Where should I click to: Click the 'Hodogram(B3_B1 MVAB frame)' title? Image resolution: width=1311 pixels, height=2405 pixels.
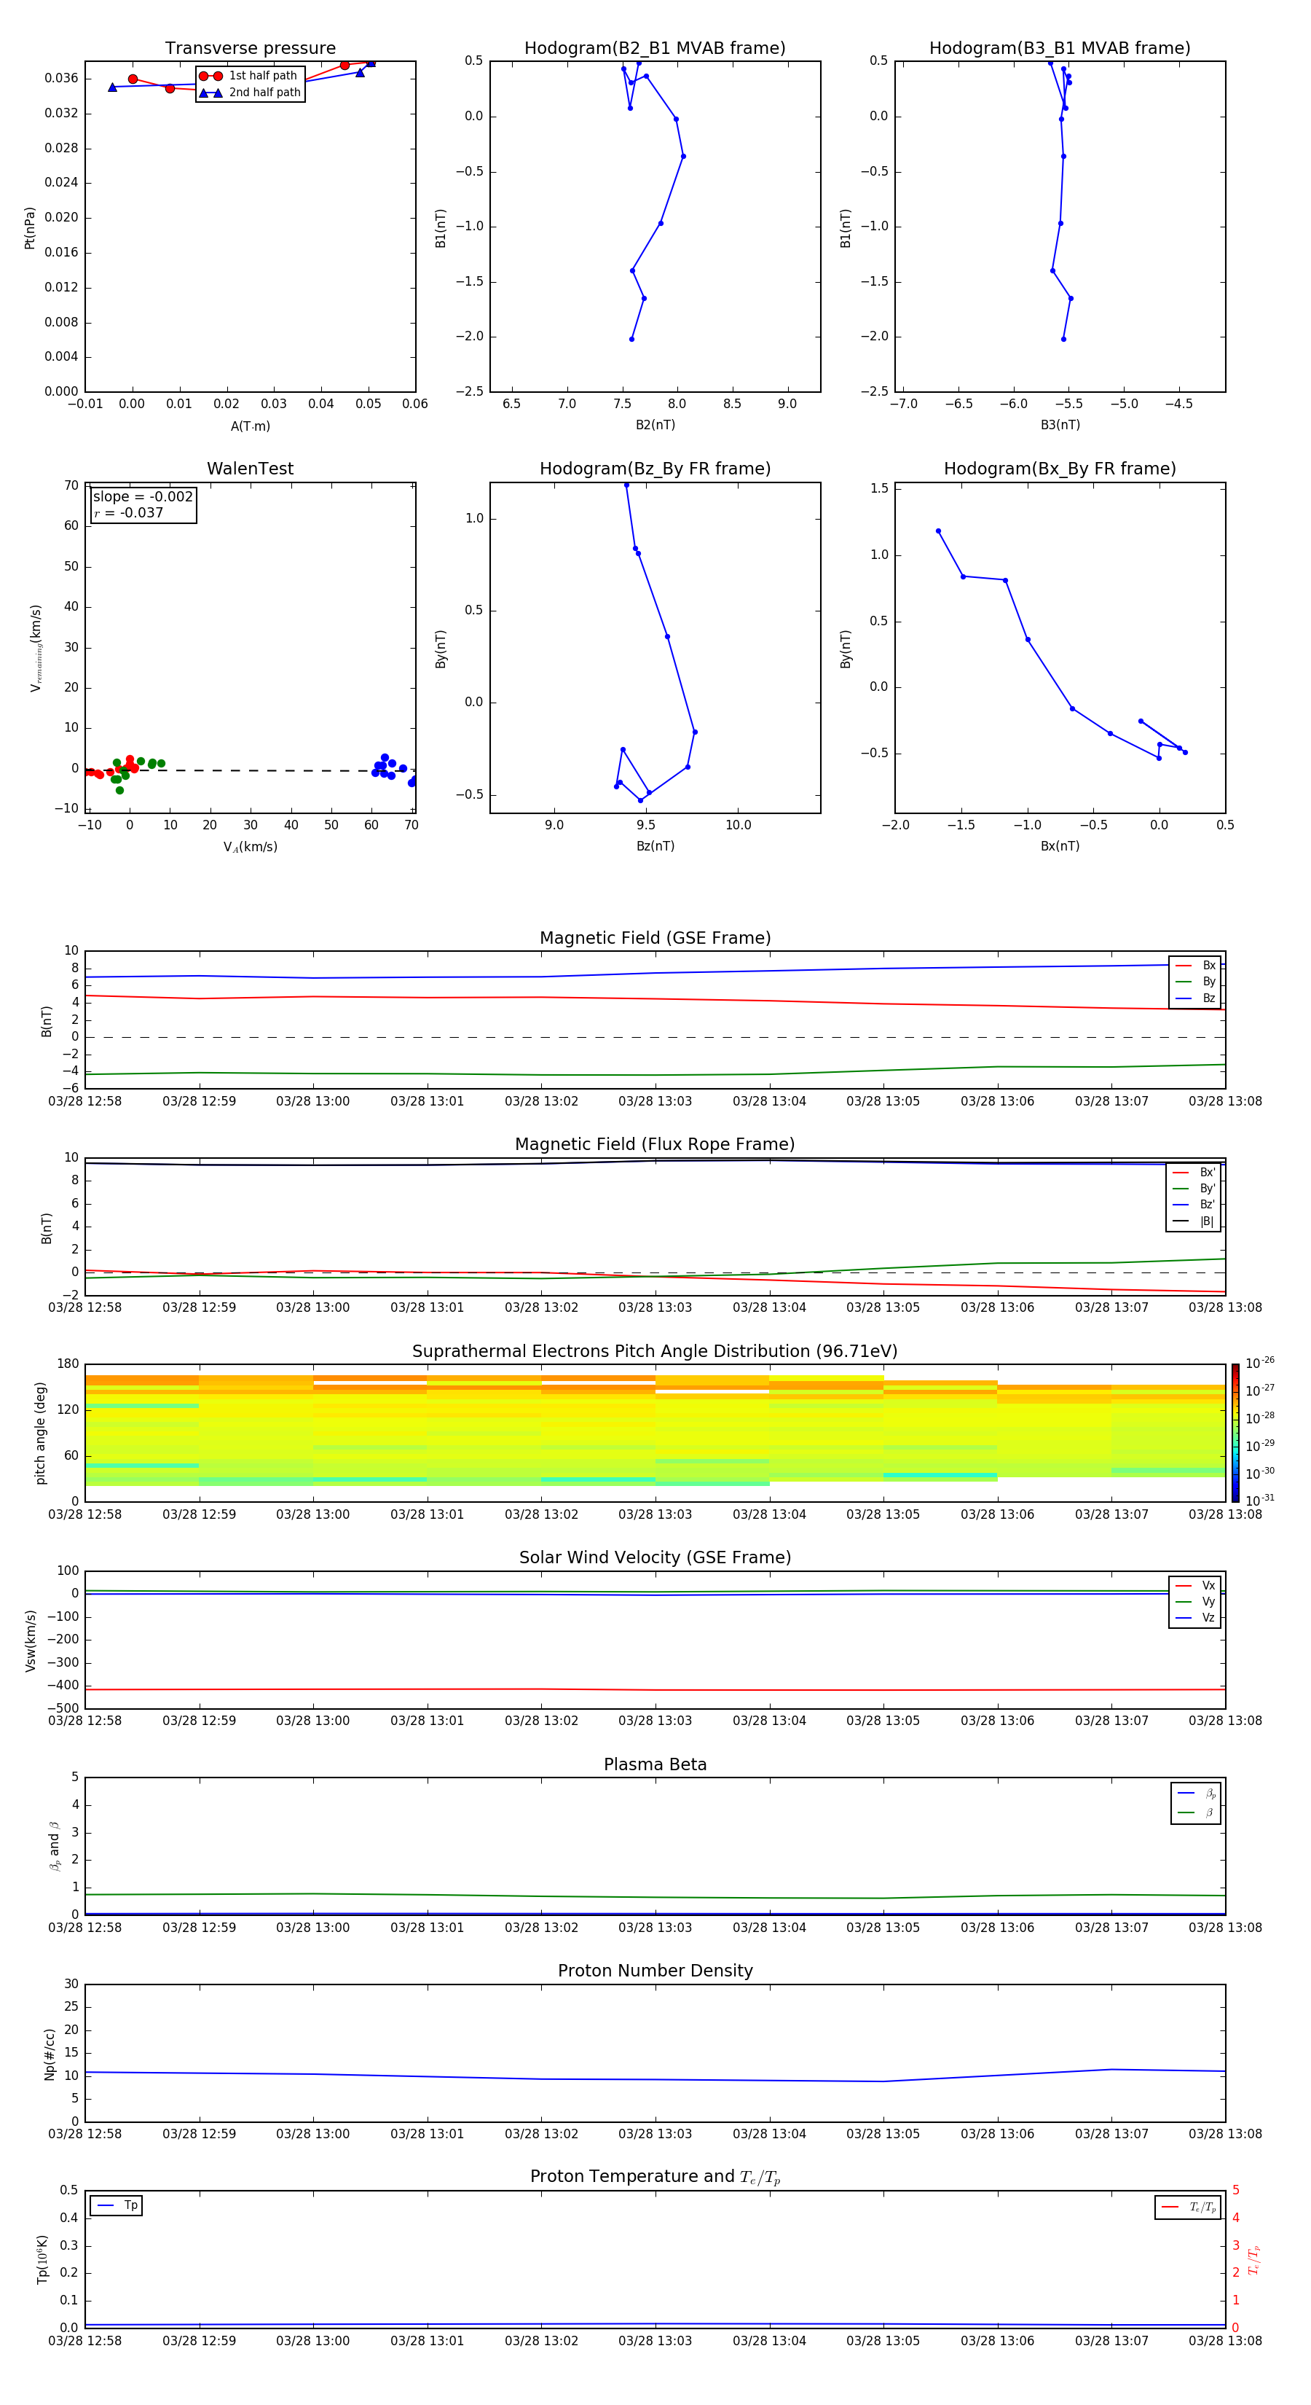coord(1060,49)
